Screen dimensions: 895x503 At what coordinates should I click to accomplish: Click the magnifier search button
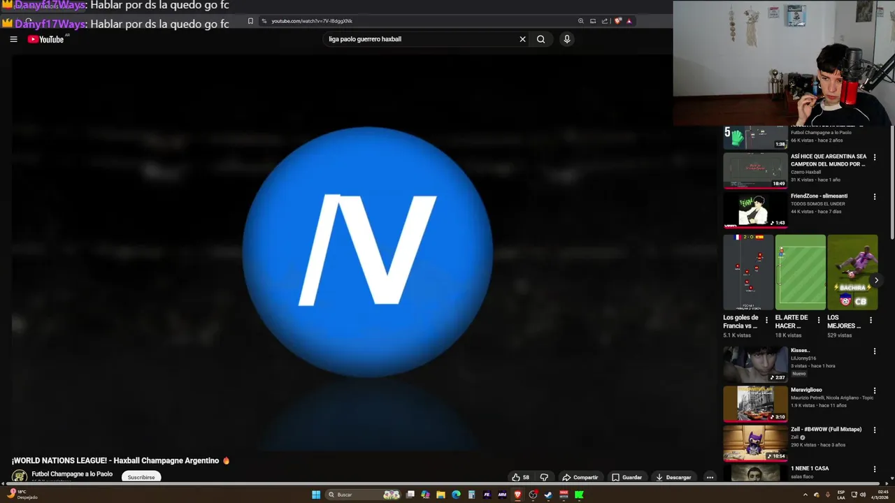pos(540,39)
